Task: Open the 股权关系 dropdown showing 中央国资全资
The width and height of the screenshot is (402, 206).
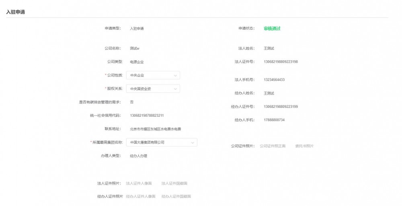Action: pyautogui.click(x=150, y=89)
